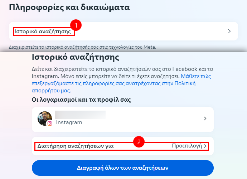The height and width of the screenshot is (179, 247).
Task: Click the Οι λογαριασμοί και τα προφίλ σας heading
Action: (x=81, y=100)
